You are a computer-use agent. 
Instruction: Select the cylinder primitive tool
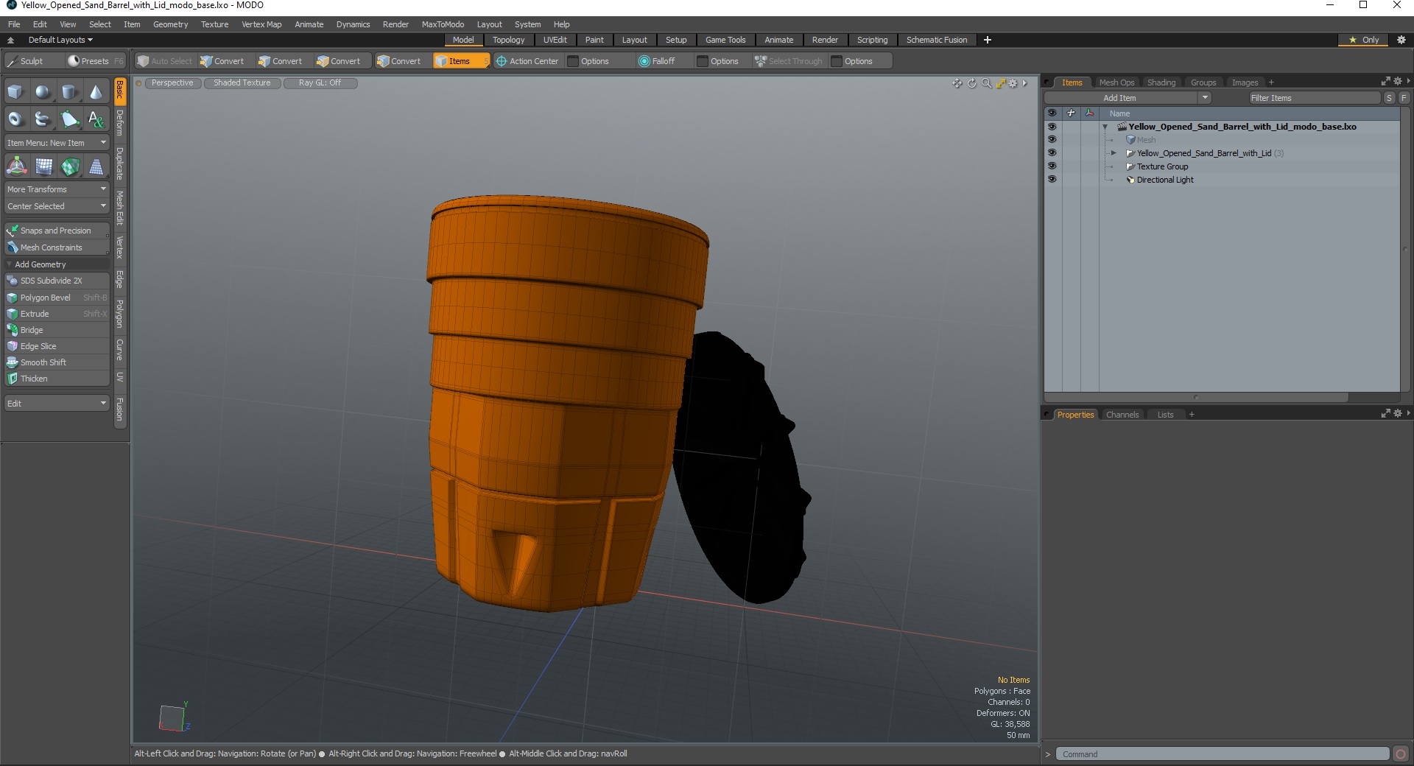69,92
